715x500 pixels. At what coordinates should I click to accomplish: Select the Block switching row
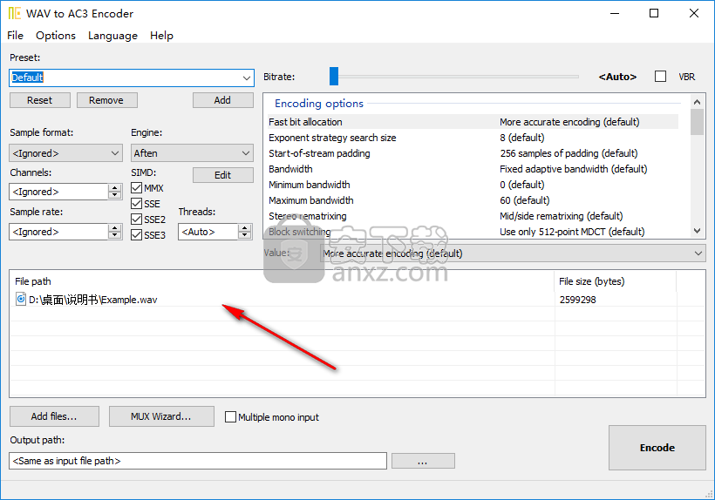click(x=473, y=232)
